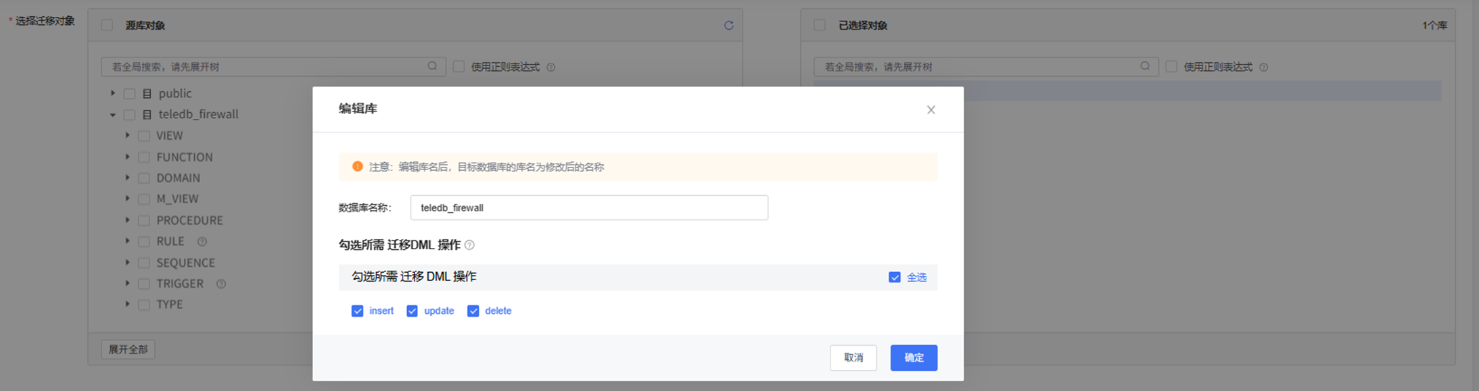Check the FUNCTION node checkbox

tap(144, 157)
